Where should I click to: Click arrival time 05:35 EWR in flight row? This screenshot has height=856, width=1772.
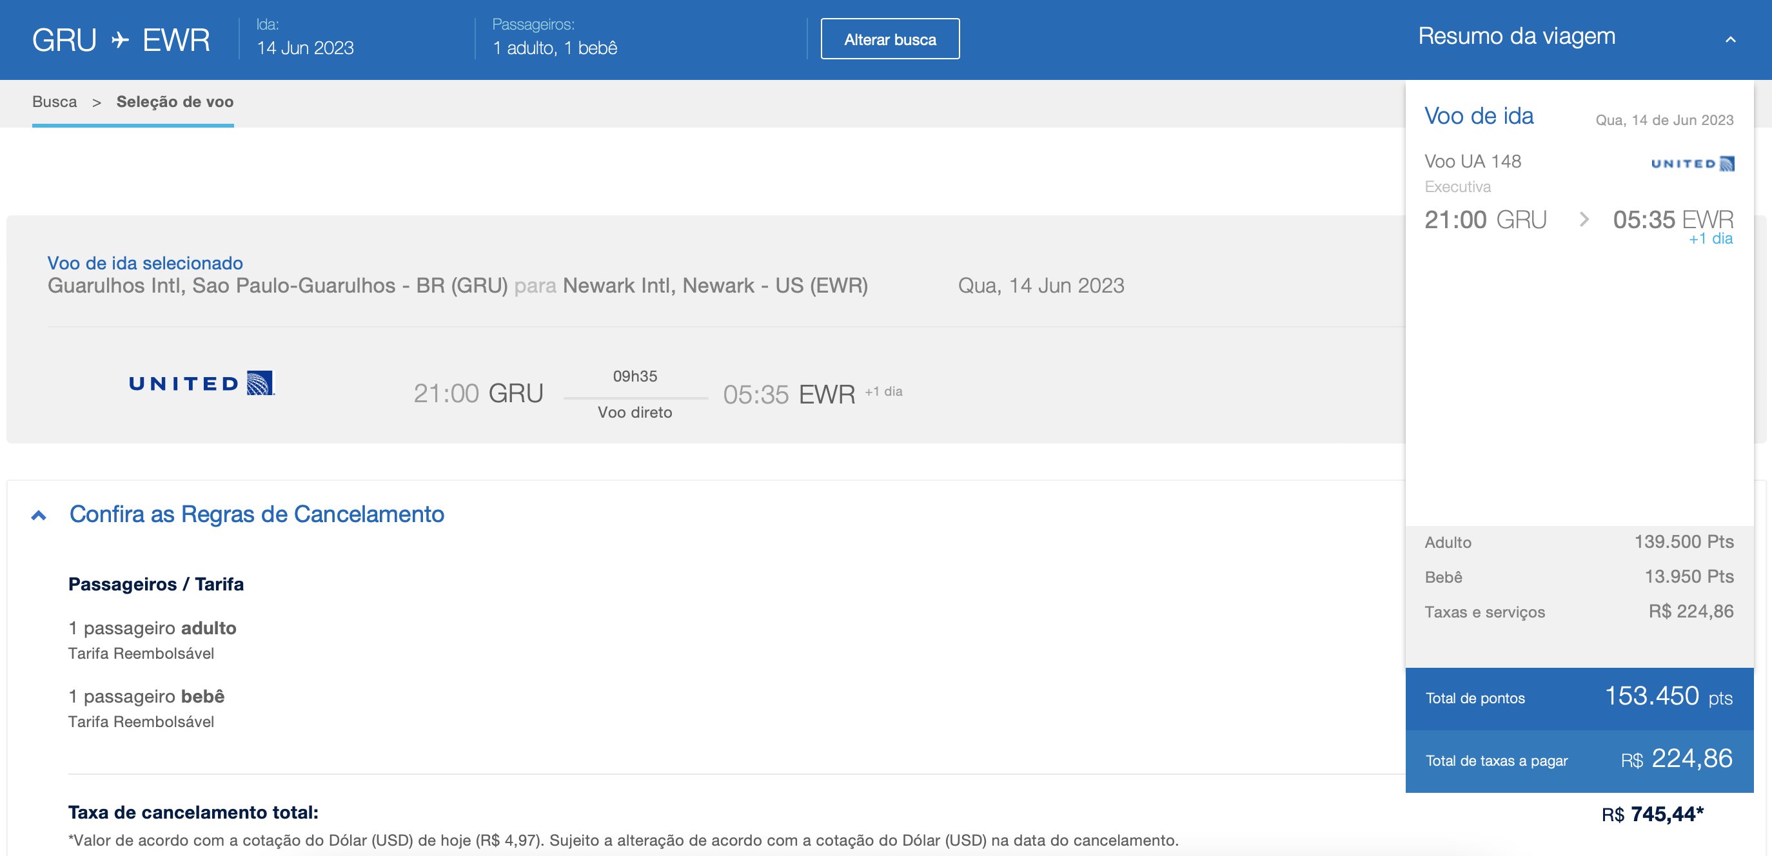[789, 394]
